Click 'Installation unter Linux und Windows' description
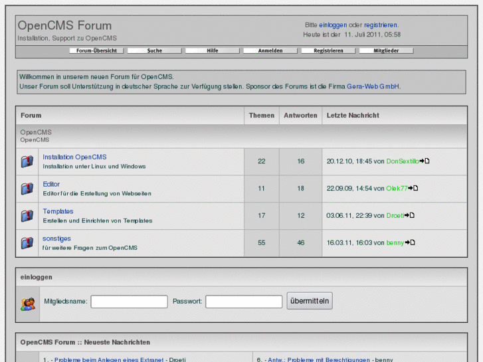The height and width of the screenshot is (362, 483). 94,166
